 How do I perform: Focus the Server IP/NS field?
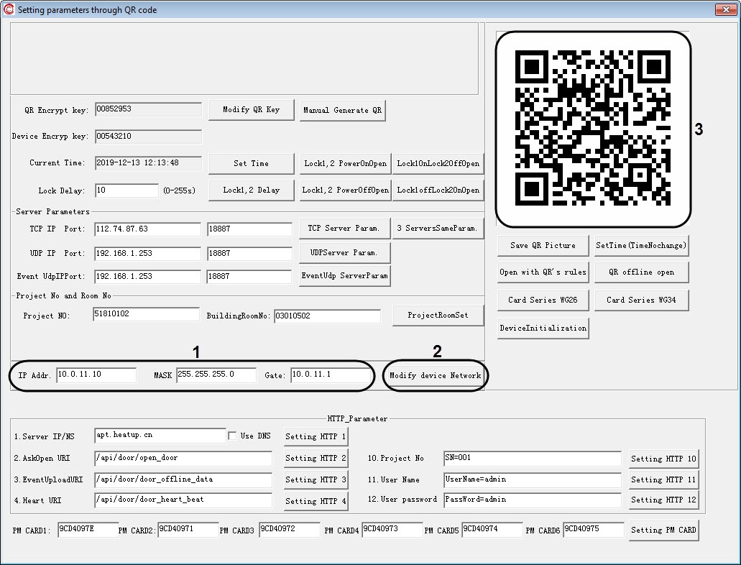pyautogui.click(x=160, y=436)
